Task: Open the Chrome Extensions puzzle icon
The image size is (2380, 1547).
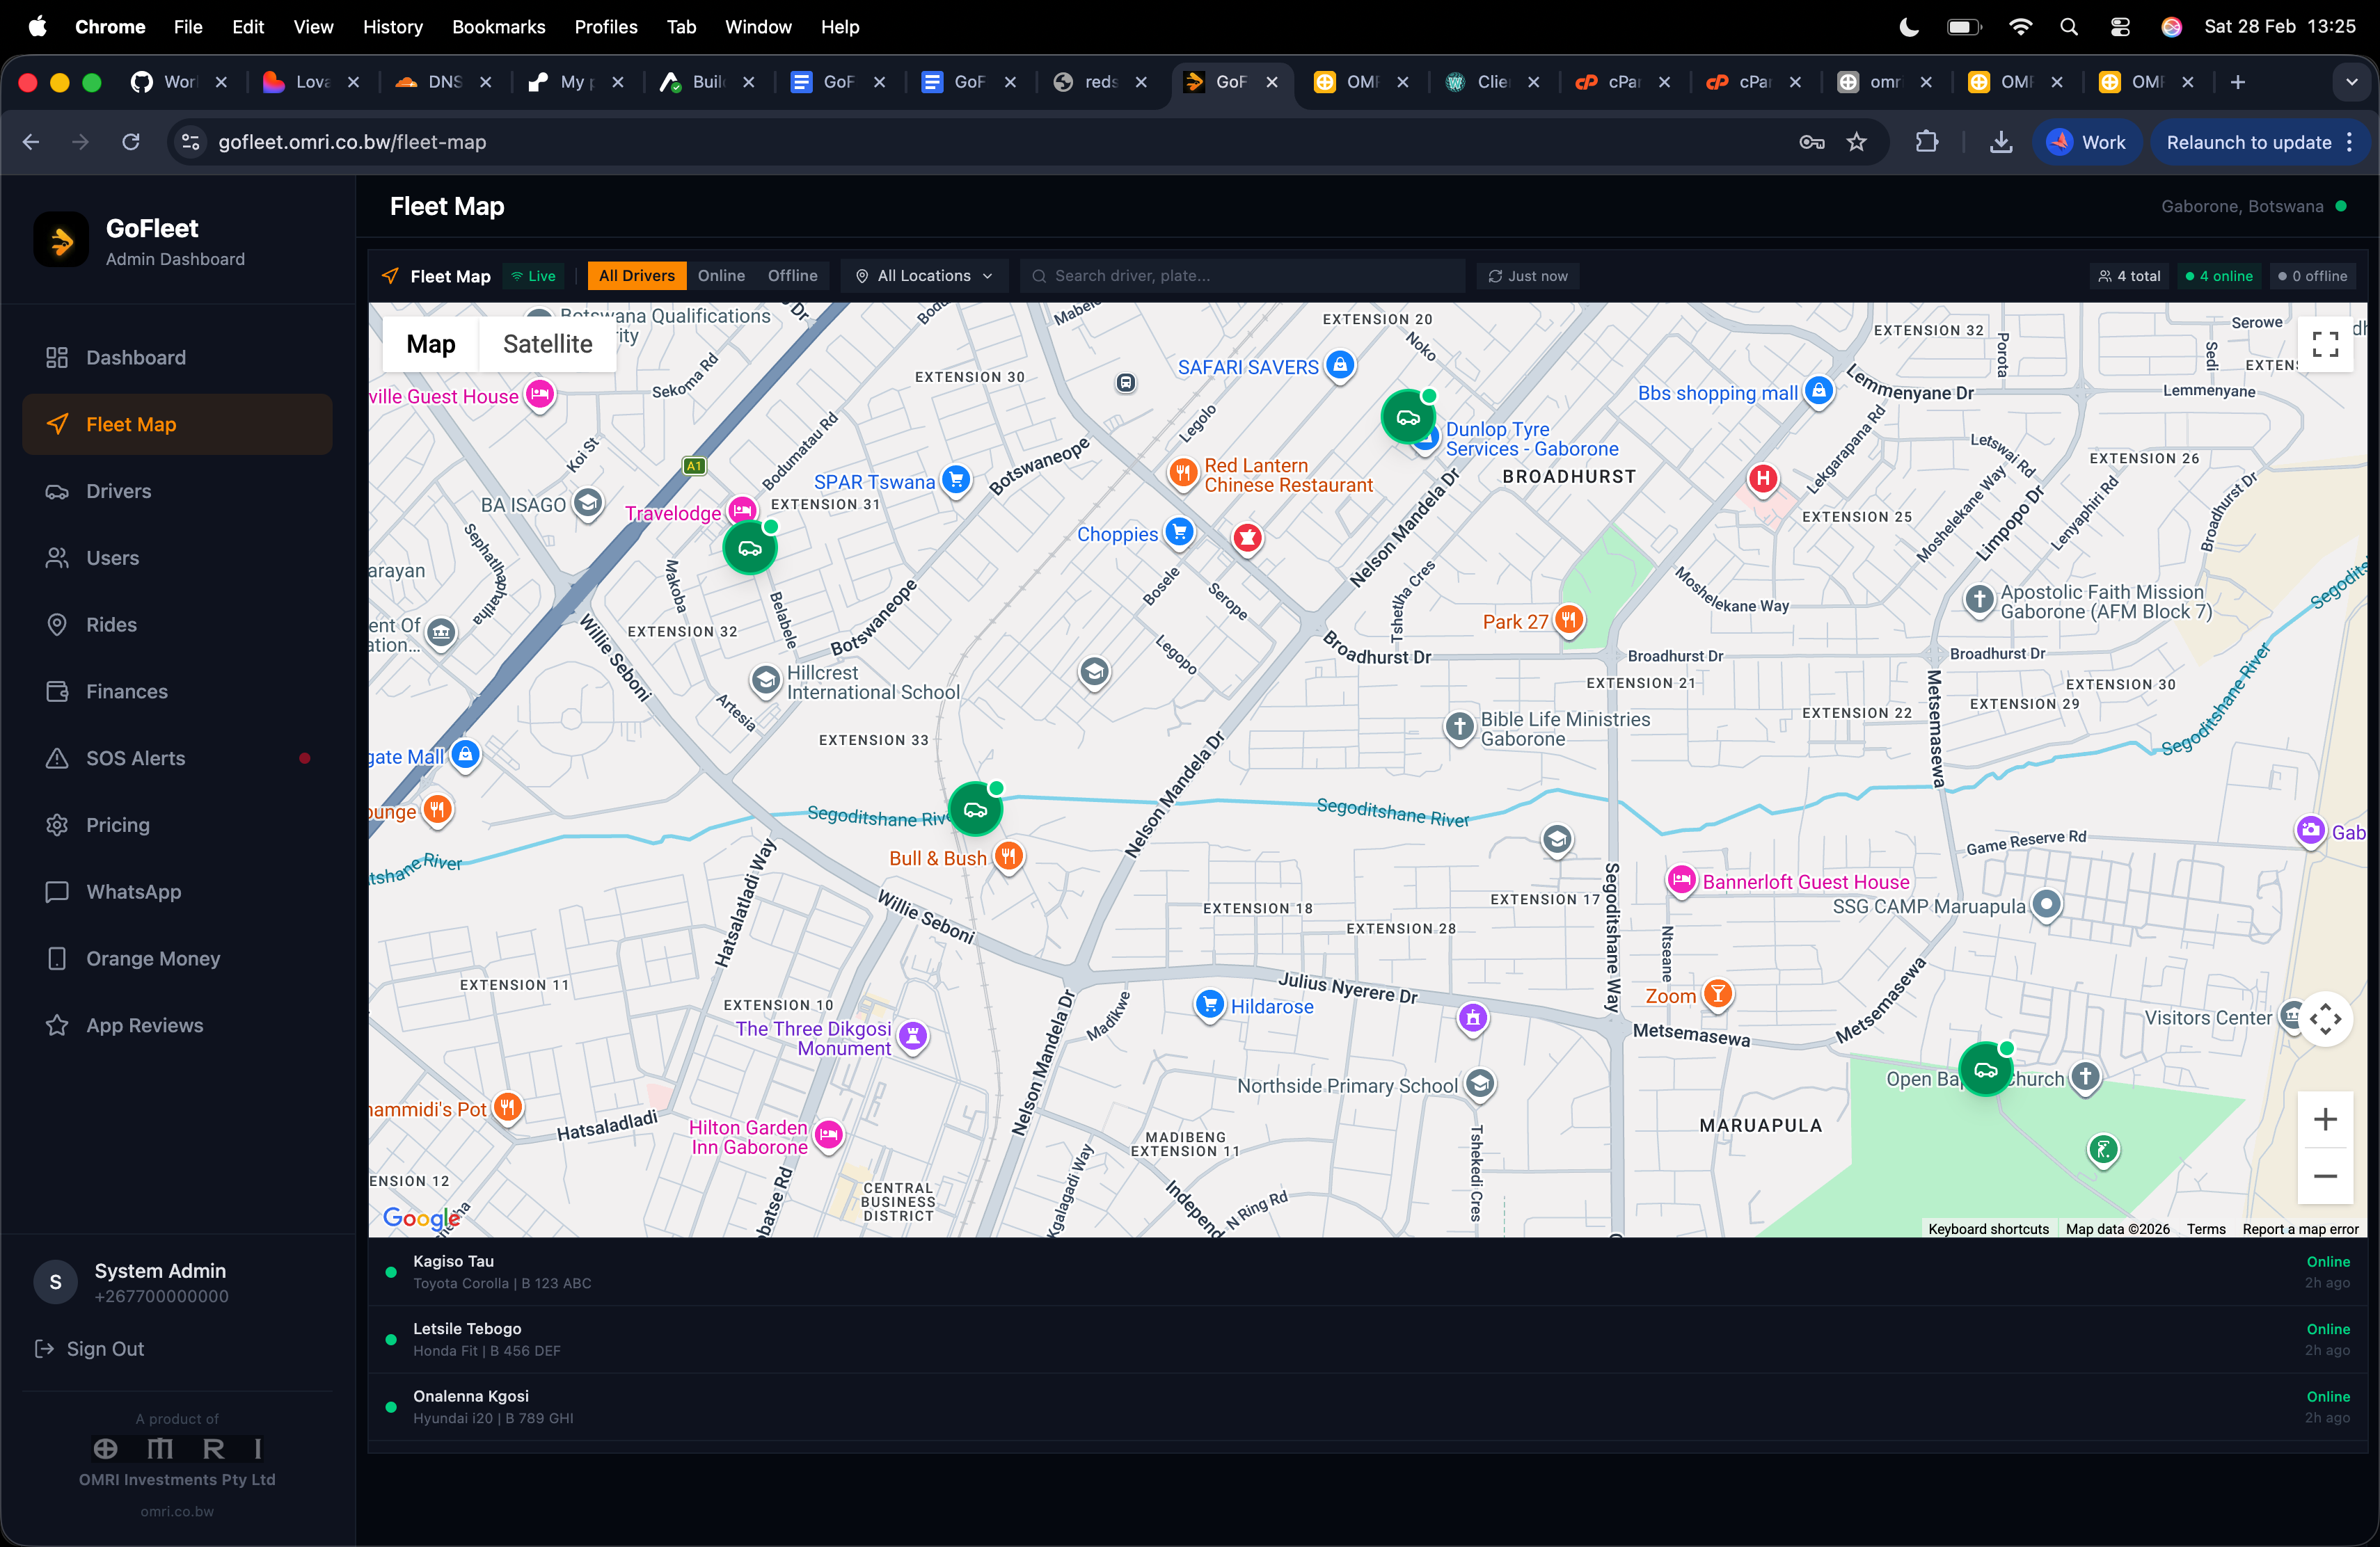Action: [1926, 142]
